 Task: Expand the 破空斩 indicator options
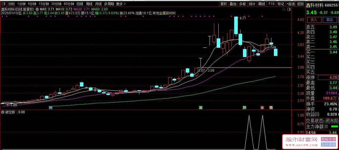click(3, 112)
